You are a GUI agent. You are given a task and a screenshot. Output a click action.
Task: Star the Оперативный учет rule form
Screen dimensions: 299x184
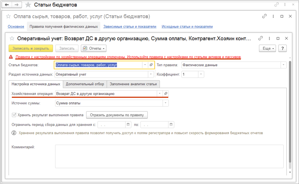point(12,39)
